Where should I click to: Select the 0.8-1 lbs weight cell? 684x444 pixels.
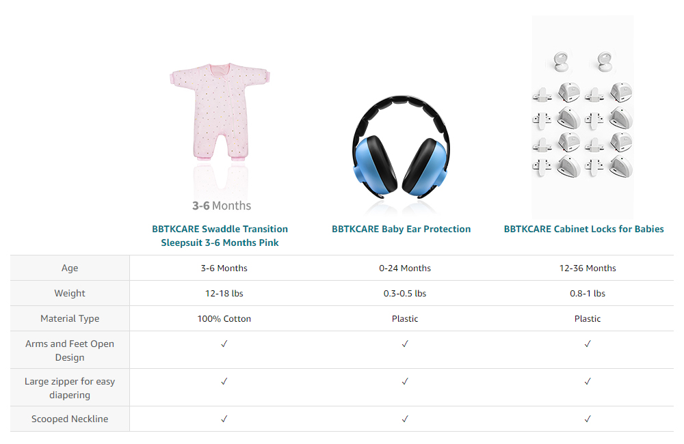[x=588, y=293]
